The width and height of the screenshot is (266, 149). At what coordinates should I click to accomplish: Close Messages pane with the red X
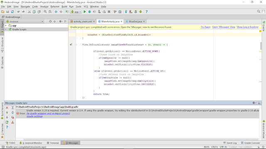pos(7,108)
